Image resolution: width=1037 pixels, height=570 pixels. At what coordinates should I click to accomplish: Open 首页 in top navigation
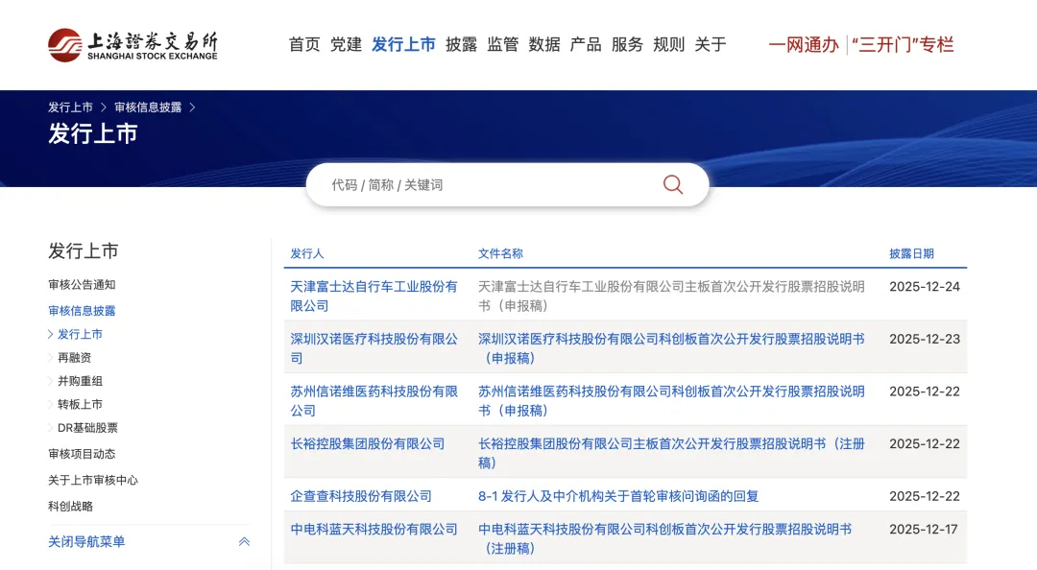coord(304,44)
